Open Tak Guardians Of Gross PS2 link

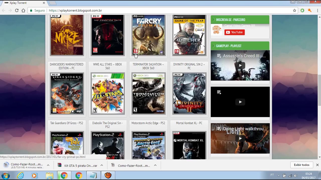coord(66,123)
